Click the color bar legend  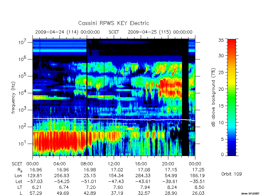pos(232,97)
